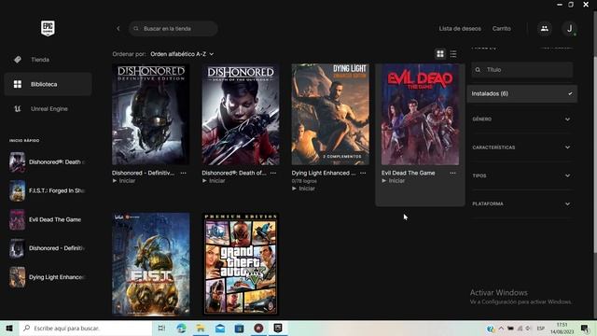Open Grand Theft Auto V cover
This screenshot has height=336, width=597.
241,264
